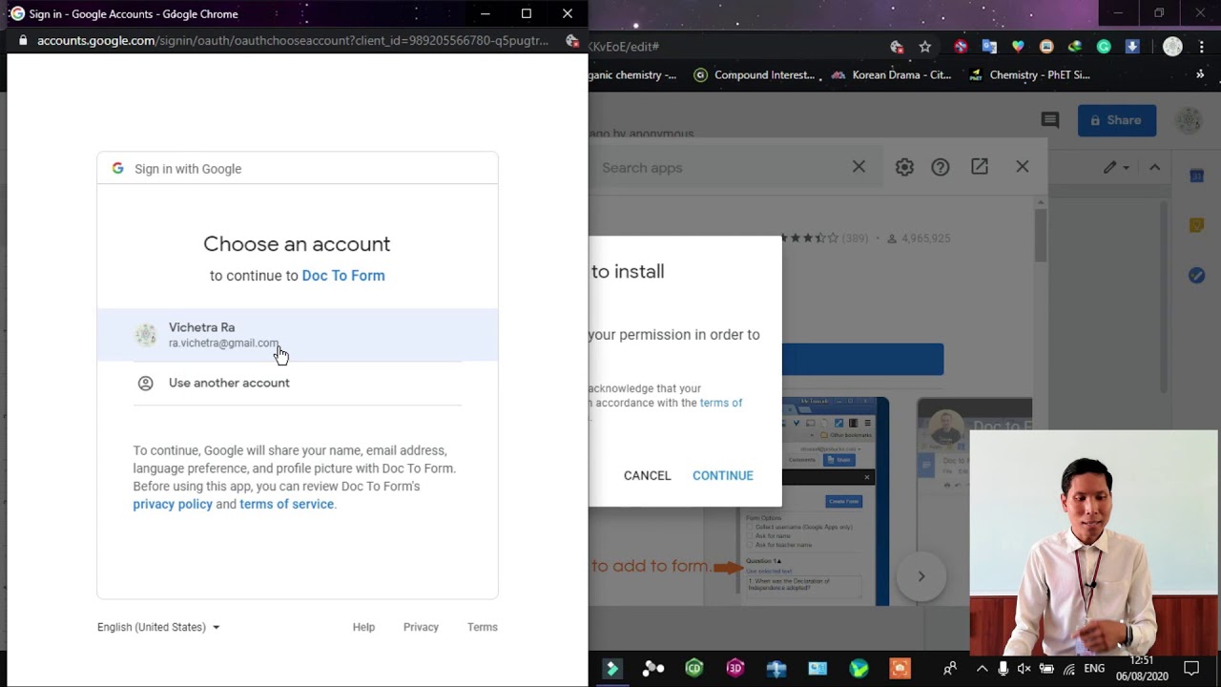The image size is (1221, 687).
Task: Click the lock icon in sign-in address bar
Action: [x=23, y=41]
